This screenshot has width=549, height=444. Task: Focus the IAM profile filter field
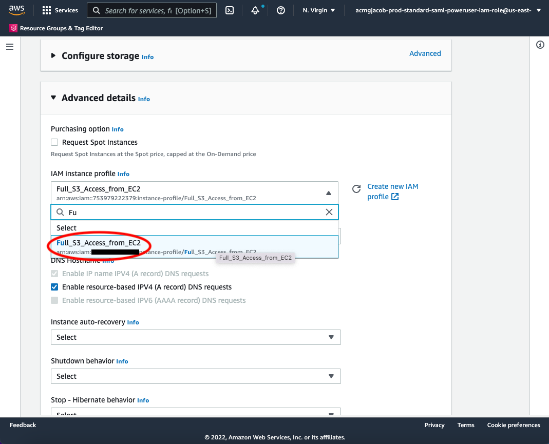(x=194, y=212)
